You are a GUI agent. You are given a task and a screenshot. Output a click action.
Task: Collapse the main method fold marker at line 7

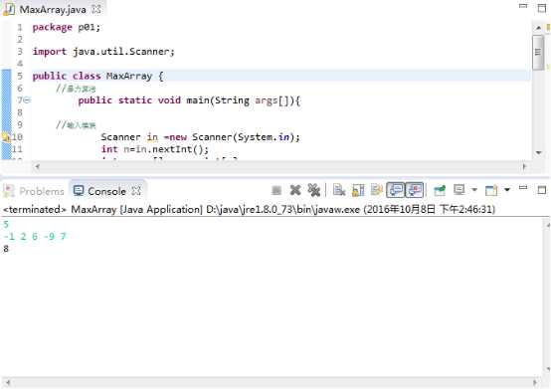point(27,100)
